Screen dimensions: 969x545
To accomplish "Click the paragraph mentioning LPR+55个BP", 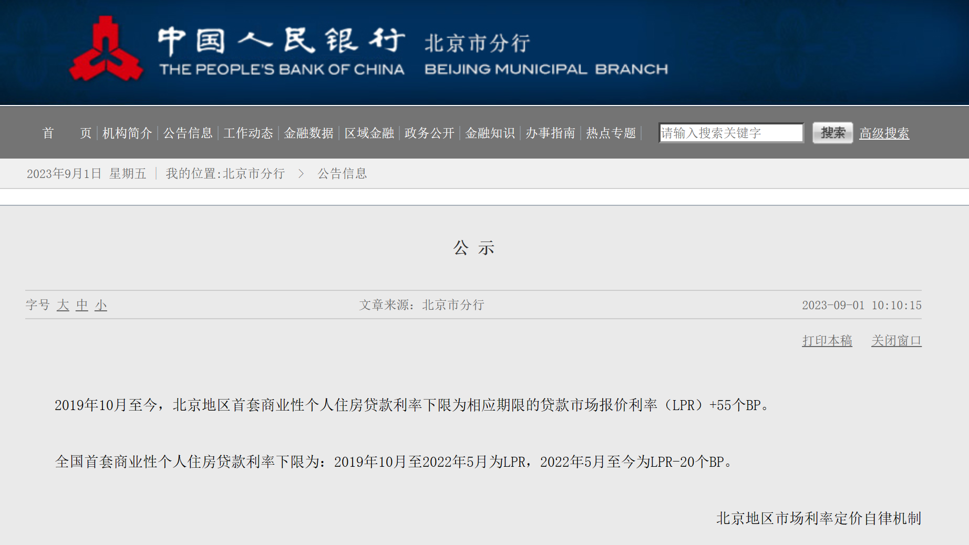I will pyautogui.click(x=412, y=405).
